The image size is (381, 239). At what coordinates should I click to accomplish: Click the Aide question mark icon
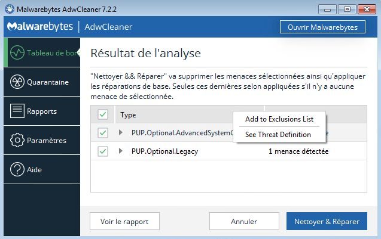17,169
